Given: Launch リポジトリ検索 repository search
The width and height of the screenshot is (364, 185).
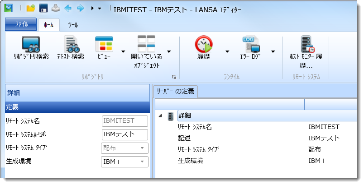Looking at the screenshot, I should click(31, 48).
